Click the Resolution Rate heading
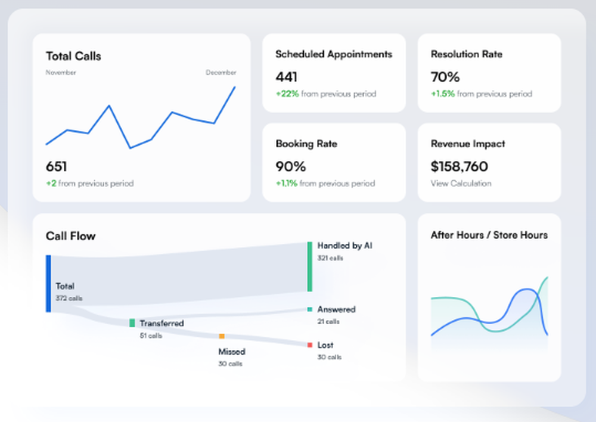Image resolution: width=596 pixels, height=422 pixels. pos(467,54)
